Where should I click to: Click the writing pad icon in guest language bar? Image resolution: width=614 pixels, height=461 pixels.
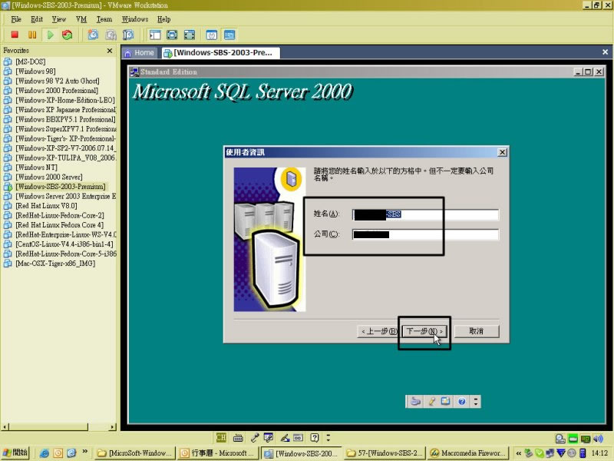446,401
